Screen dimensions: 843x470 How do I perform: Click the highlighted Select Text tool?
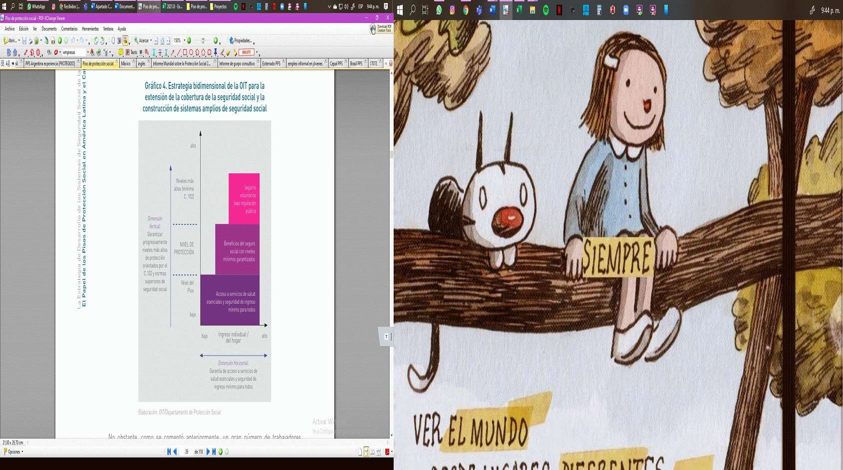[x=125, y=40]
